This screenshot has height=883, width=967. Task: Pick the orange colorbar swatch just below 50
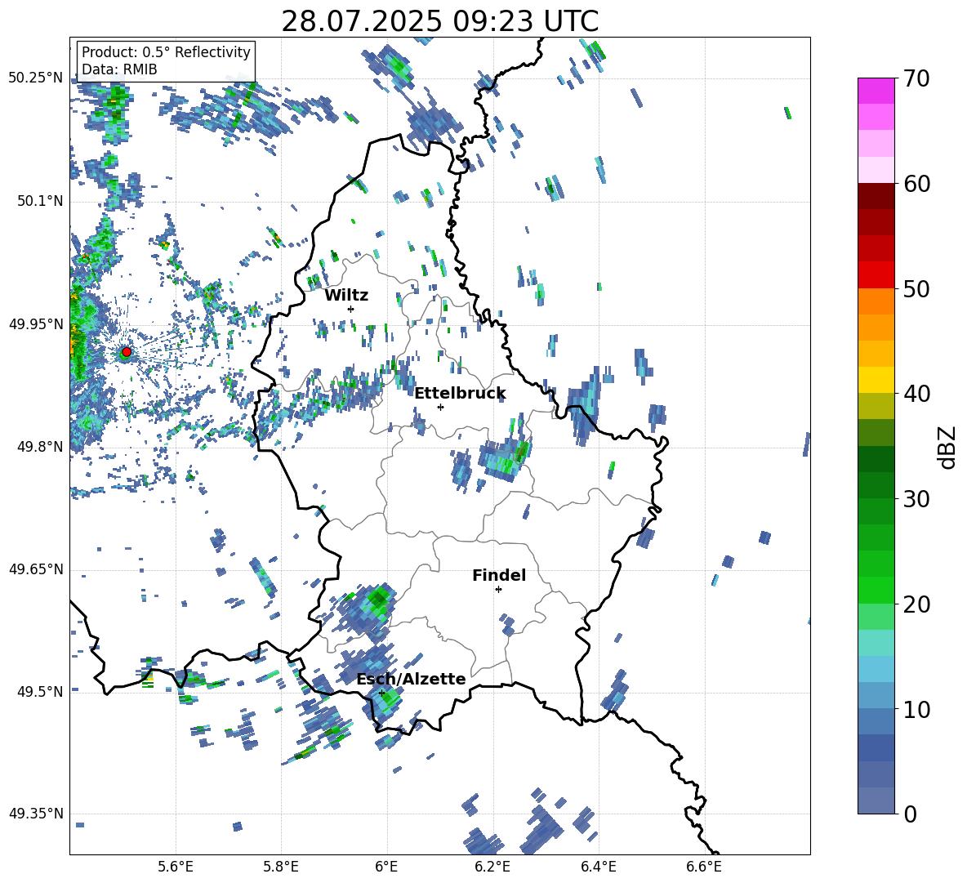(x=876, y=301)
